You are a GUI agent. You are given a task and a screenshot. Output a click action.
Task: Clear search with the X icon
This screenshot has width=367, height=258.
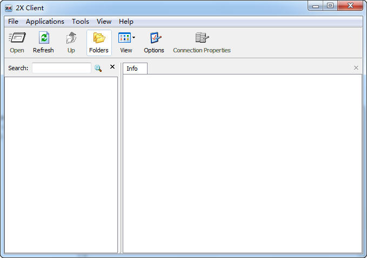click(112, 67)
